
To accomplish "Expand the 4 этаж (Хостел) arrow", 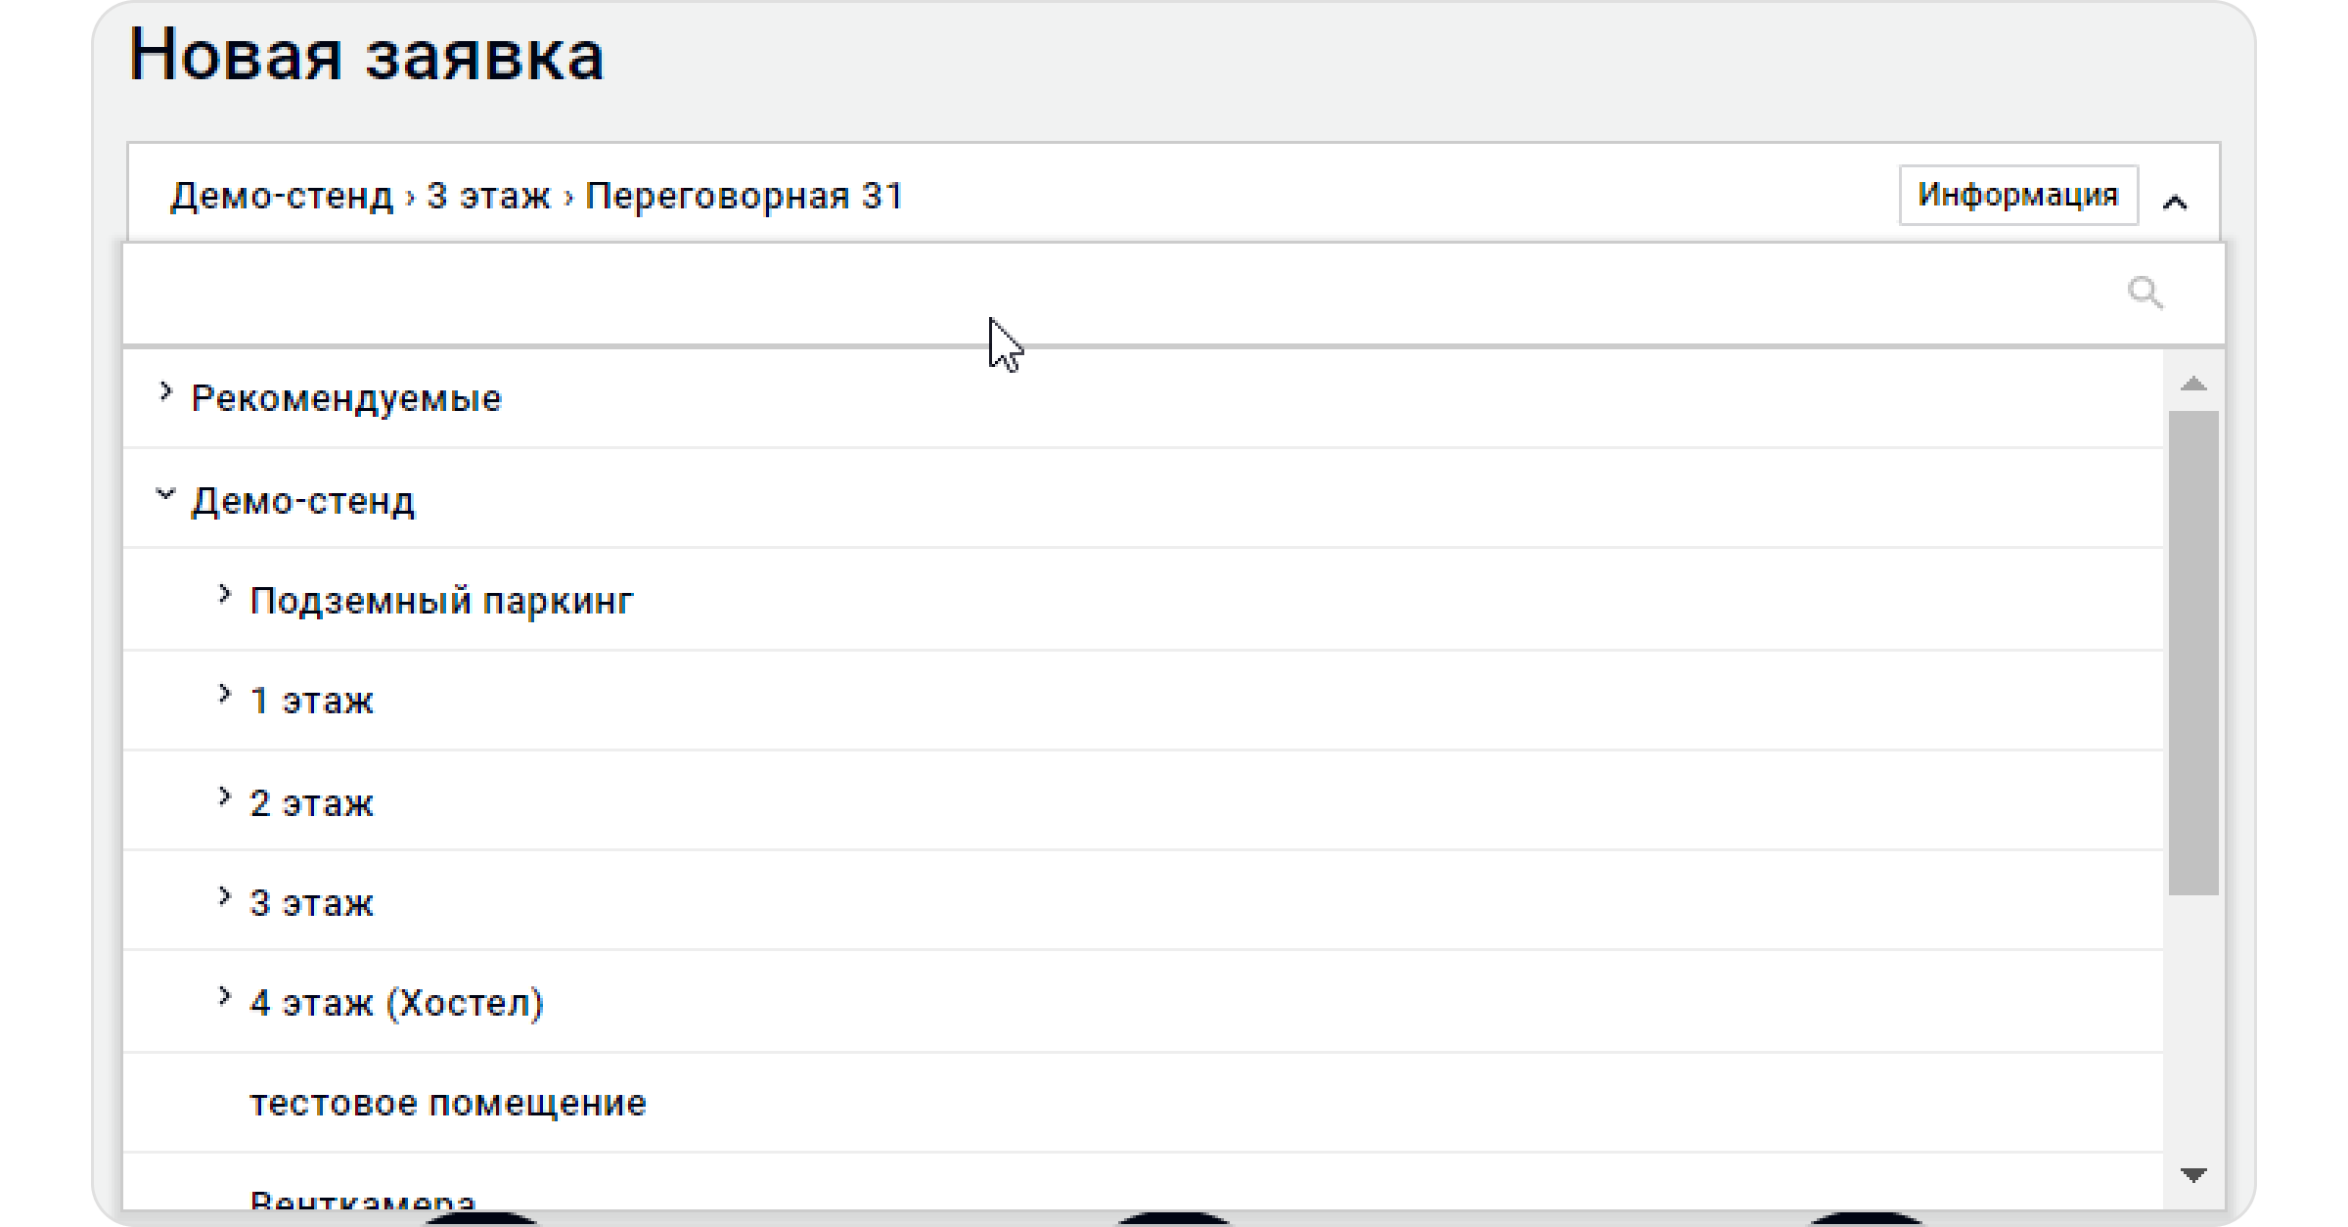I will [x=224, y=997].
